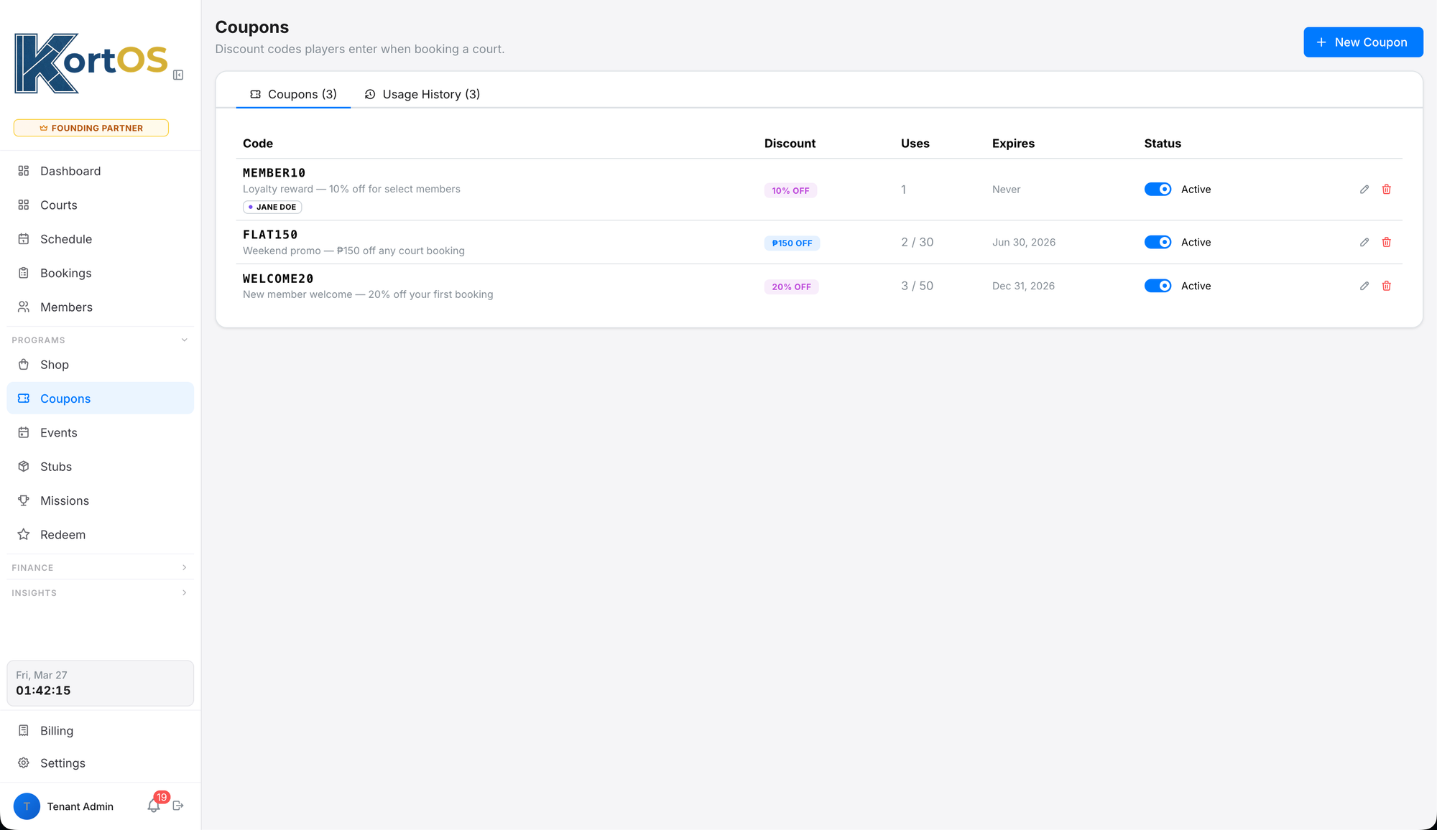Click the logout icon beside Tenant Admin

178,806
